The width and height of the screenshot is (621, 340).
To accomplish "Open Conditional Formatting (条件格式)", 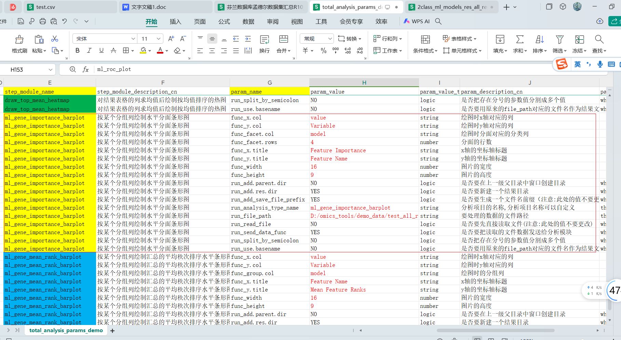I will tap(425, 44).
